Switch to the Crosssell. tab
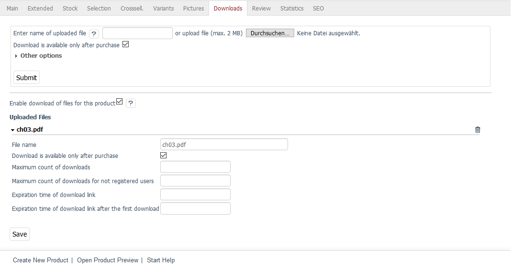The width and height of the screenshot is (511, 269). (132, 8)
